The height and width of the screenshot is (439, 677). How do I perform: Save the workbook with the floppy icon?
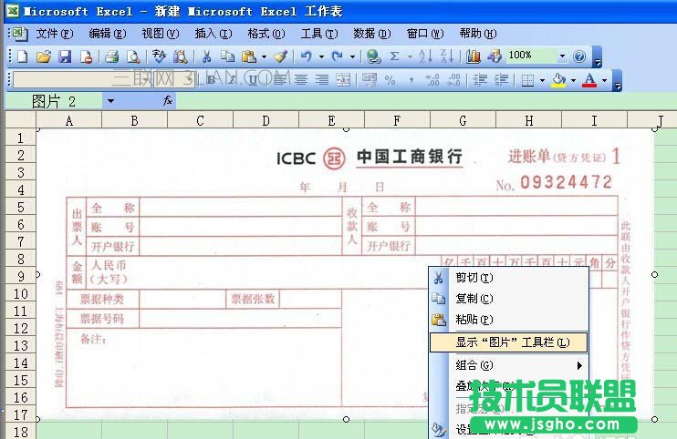[65, 56]
